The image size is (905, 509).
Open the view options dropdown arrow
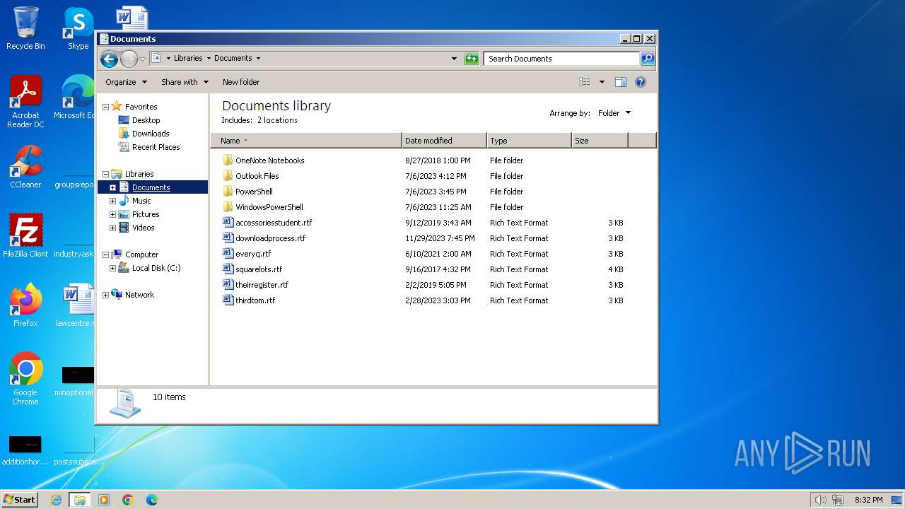point(602,82)
